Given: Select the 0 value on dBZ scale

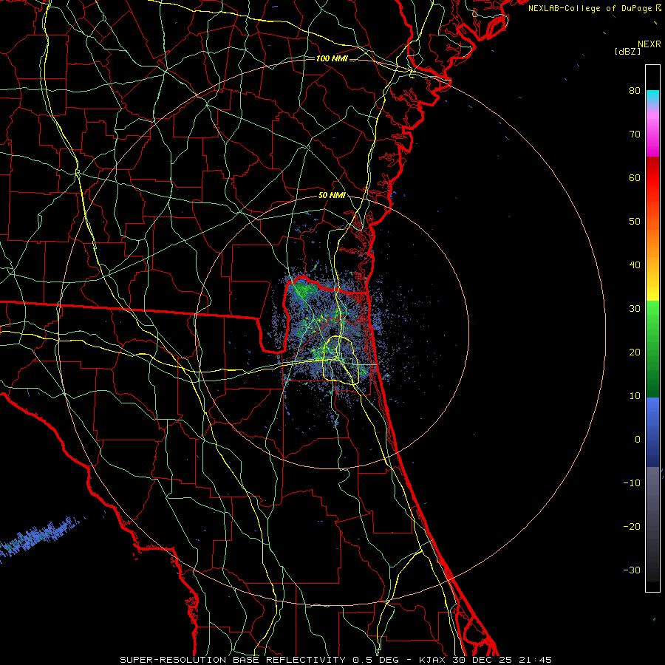Looking at the screenshot, I should [x=638, y=440].
